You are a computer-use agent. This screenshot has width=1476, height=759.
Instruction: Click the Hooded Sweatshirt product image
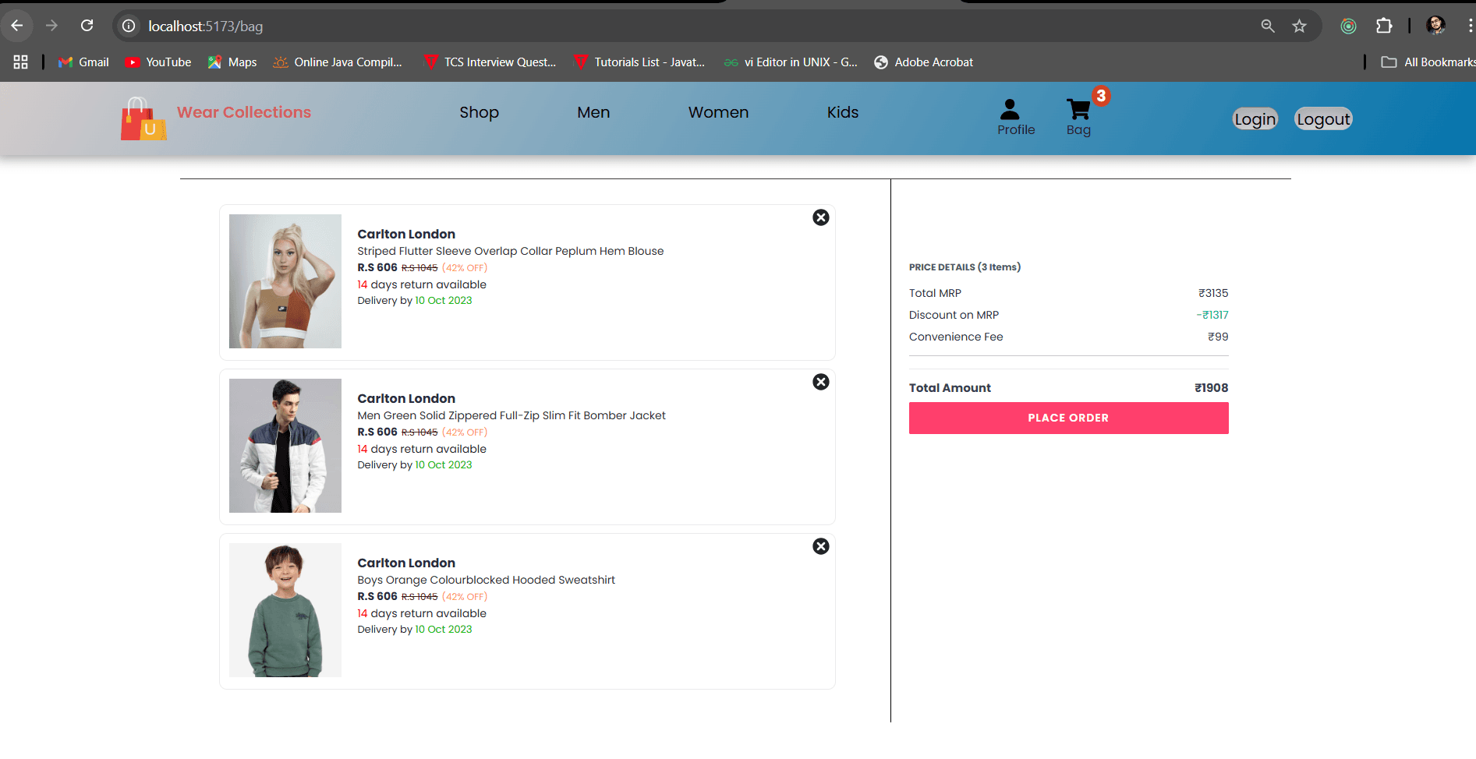click(x=285, y=610)
